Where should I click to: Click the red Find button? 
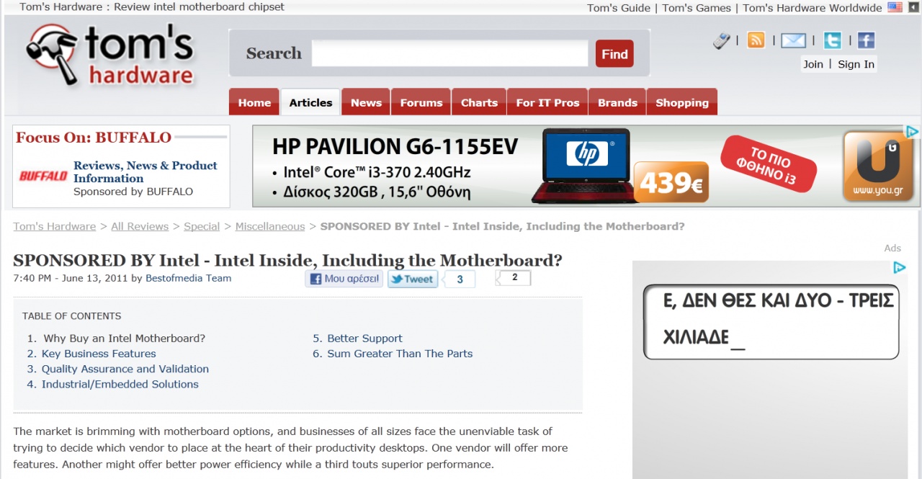point(614,54)
